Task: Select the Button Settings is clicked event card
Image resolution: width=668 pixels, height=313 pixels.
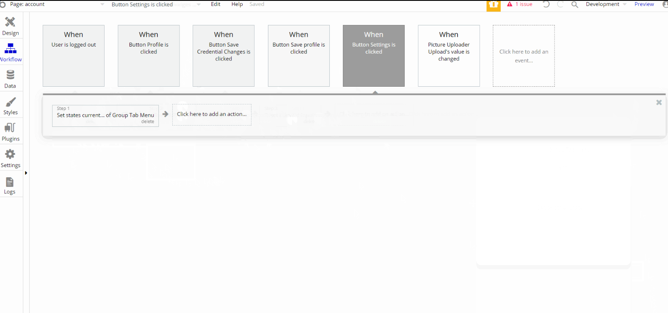Action: click(x=374, y=56)
